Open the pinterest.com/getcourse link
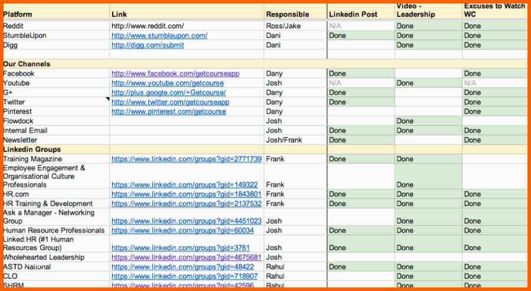Image resolution: width=531 pixels, height=291 pixels. click(169, 112)
